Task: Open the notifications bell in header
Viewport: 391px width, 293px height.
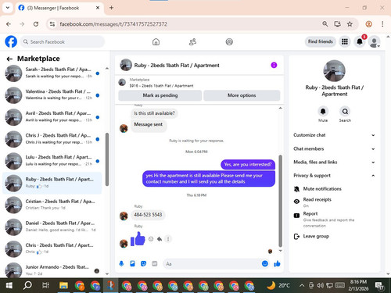Action: [x=360, y=41]
